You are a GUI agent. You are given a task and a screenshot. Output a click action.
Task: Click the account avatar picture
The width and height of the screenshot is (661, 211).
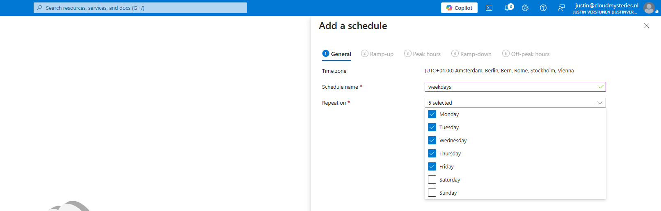(x=649, y=8)
